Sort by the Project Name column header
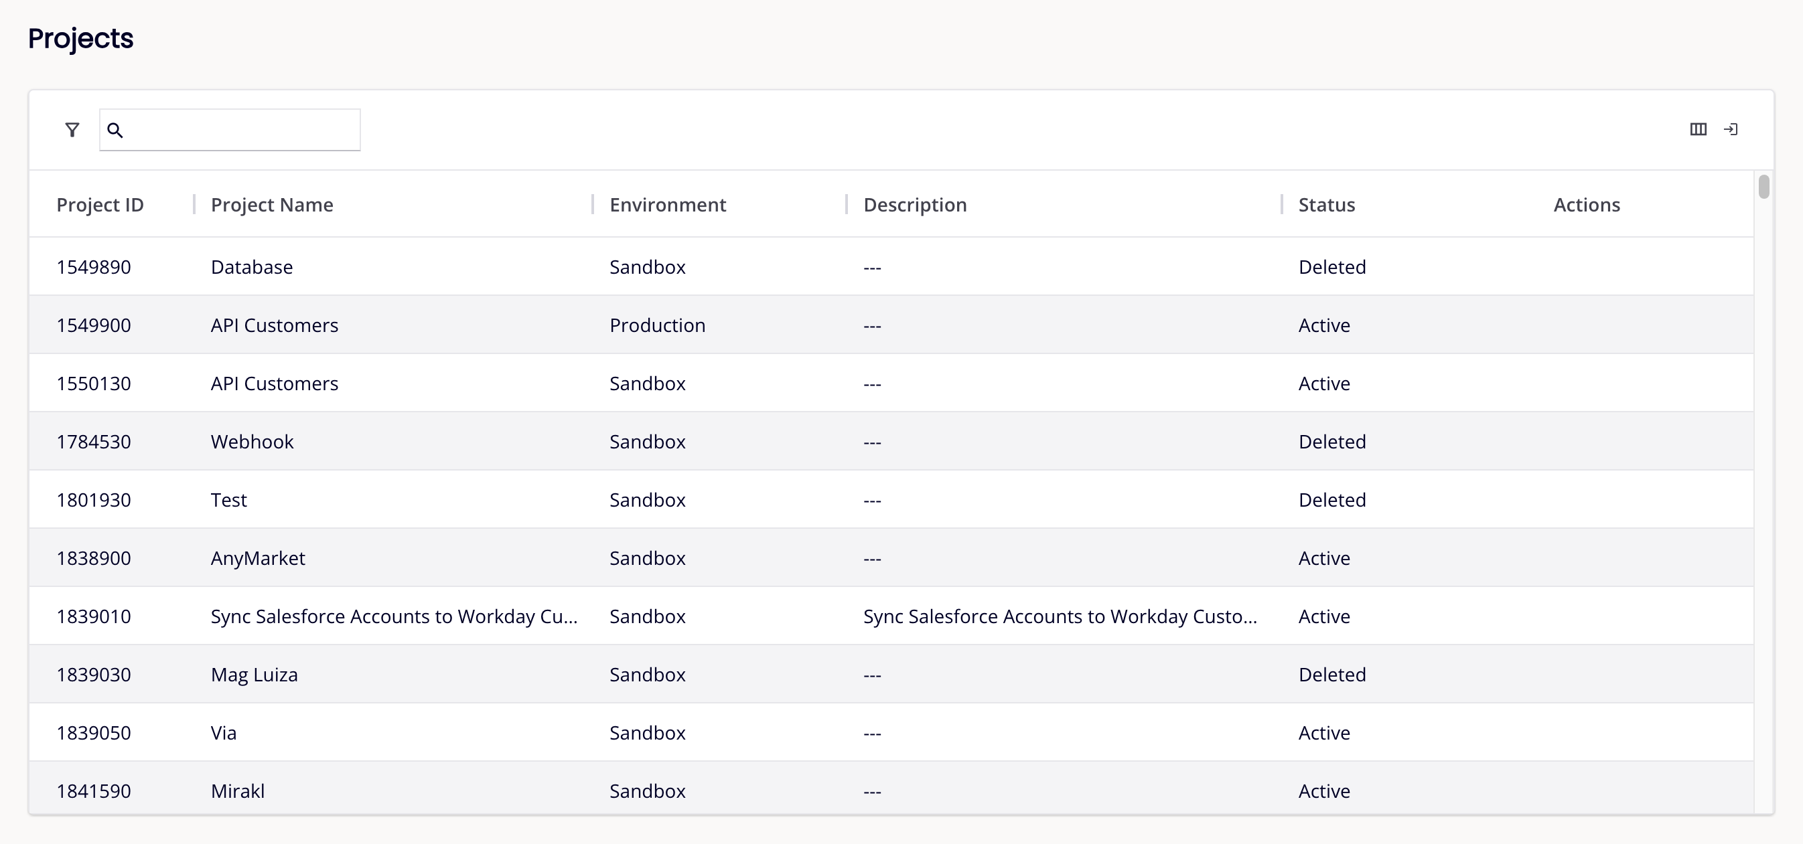The image size is (1803, 844). click(271, 205)
